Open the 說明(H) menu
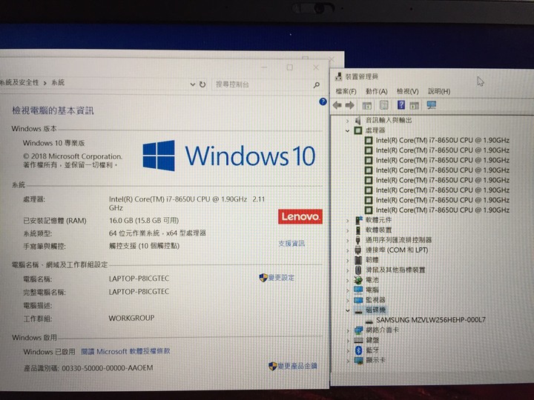The image size is (534, 400). click(439, 92)
